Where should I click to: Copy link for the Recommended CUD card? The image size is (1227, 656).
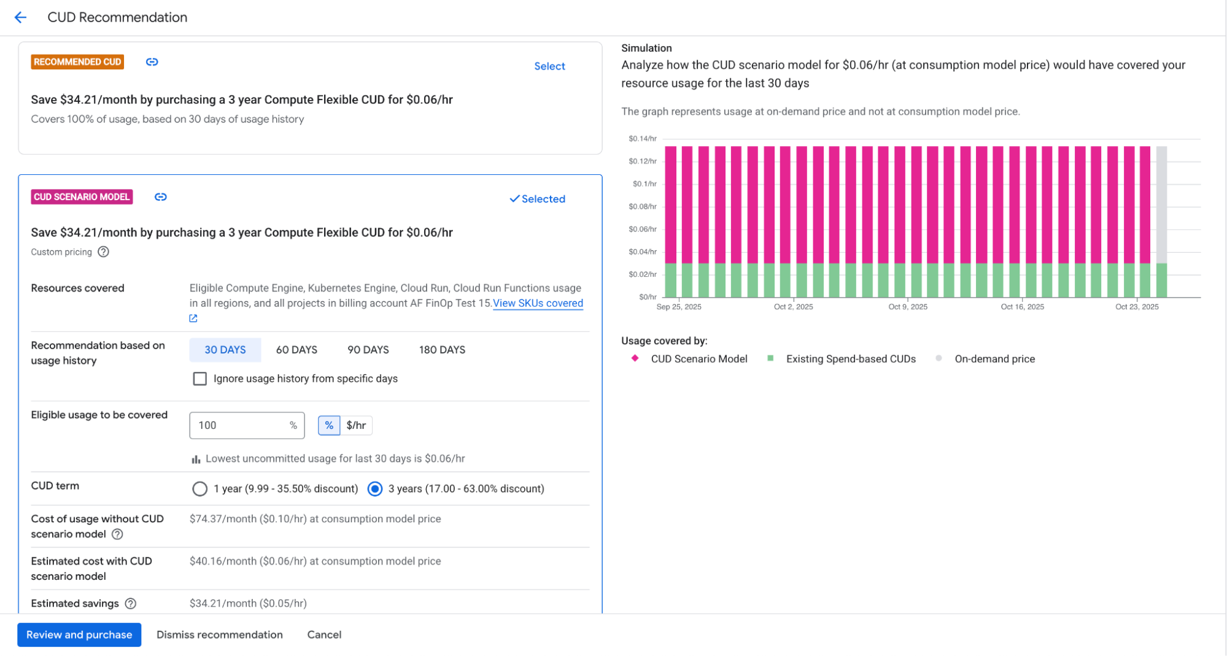[x=152, y=61]
